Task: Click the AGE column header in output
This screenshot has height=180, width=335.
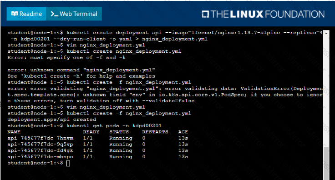Action: pos(183,132)
